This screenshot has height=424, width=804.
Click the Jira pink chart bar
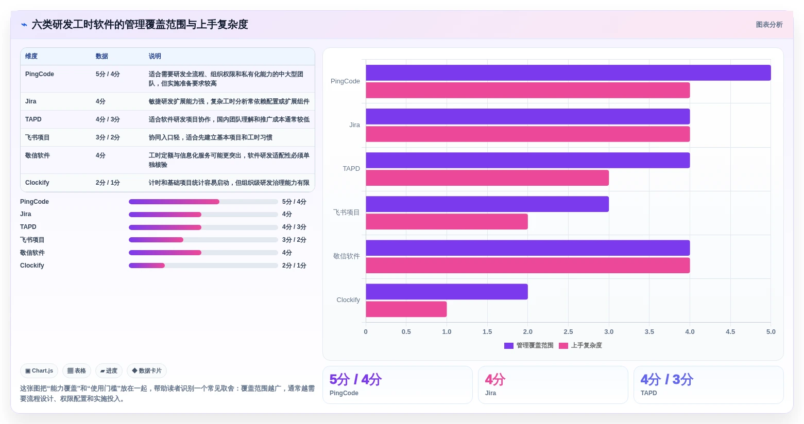528,134
